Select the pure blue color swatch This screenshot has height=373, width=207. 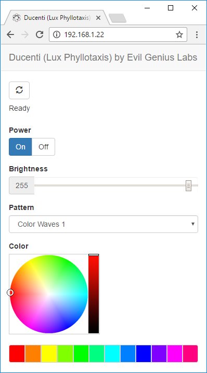pos(144,354)
